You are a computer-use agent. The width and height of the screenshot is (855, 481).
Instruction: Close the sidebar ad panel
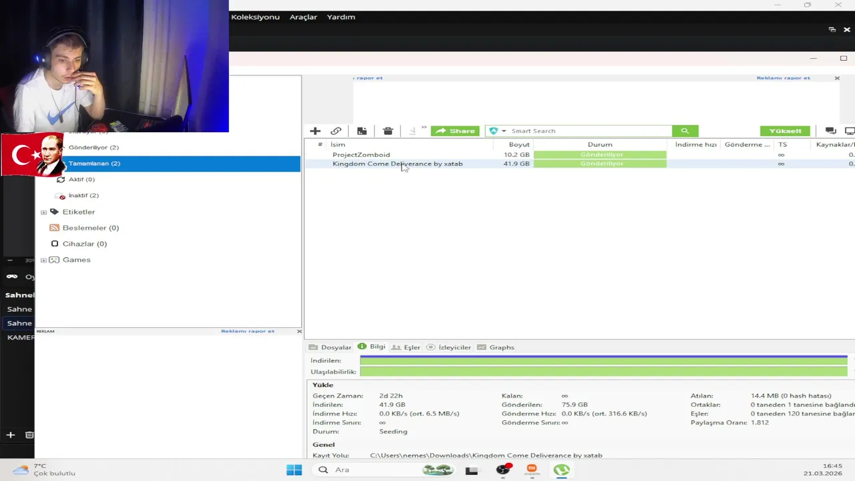tap(299, 331)
